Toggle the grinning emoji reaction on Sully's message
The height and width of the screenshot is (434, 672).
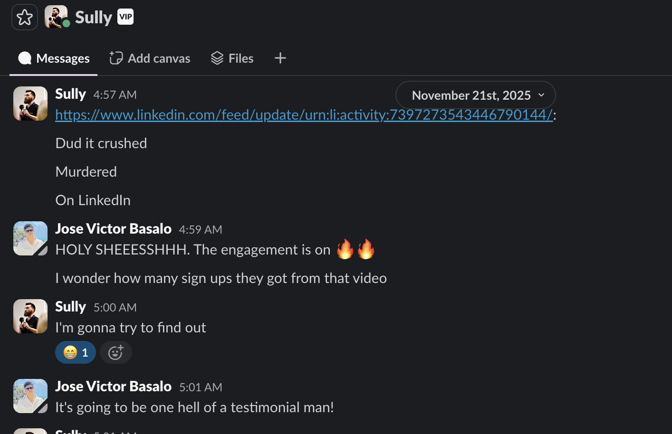(75, 352)
